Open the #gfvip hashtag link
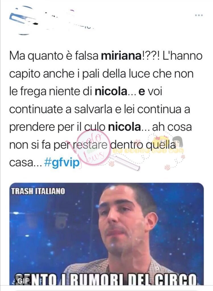The width and height of the screenshot is (213, 291). coord(62,163)
